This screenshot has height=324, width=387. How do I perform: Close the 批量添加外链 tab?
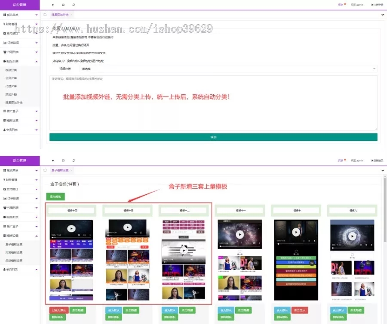tap(71, 14)
